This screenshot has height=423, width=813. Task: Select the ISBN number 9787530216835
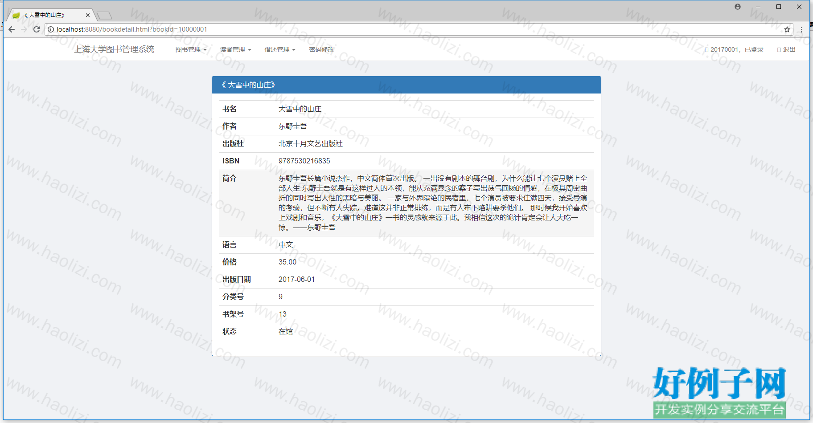[x=304, y=161]
